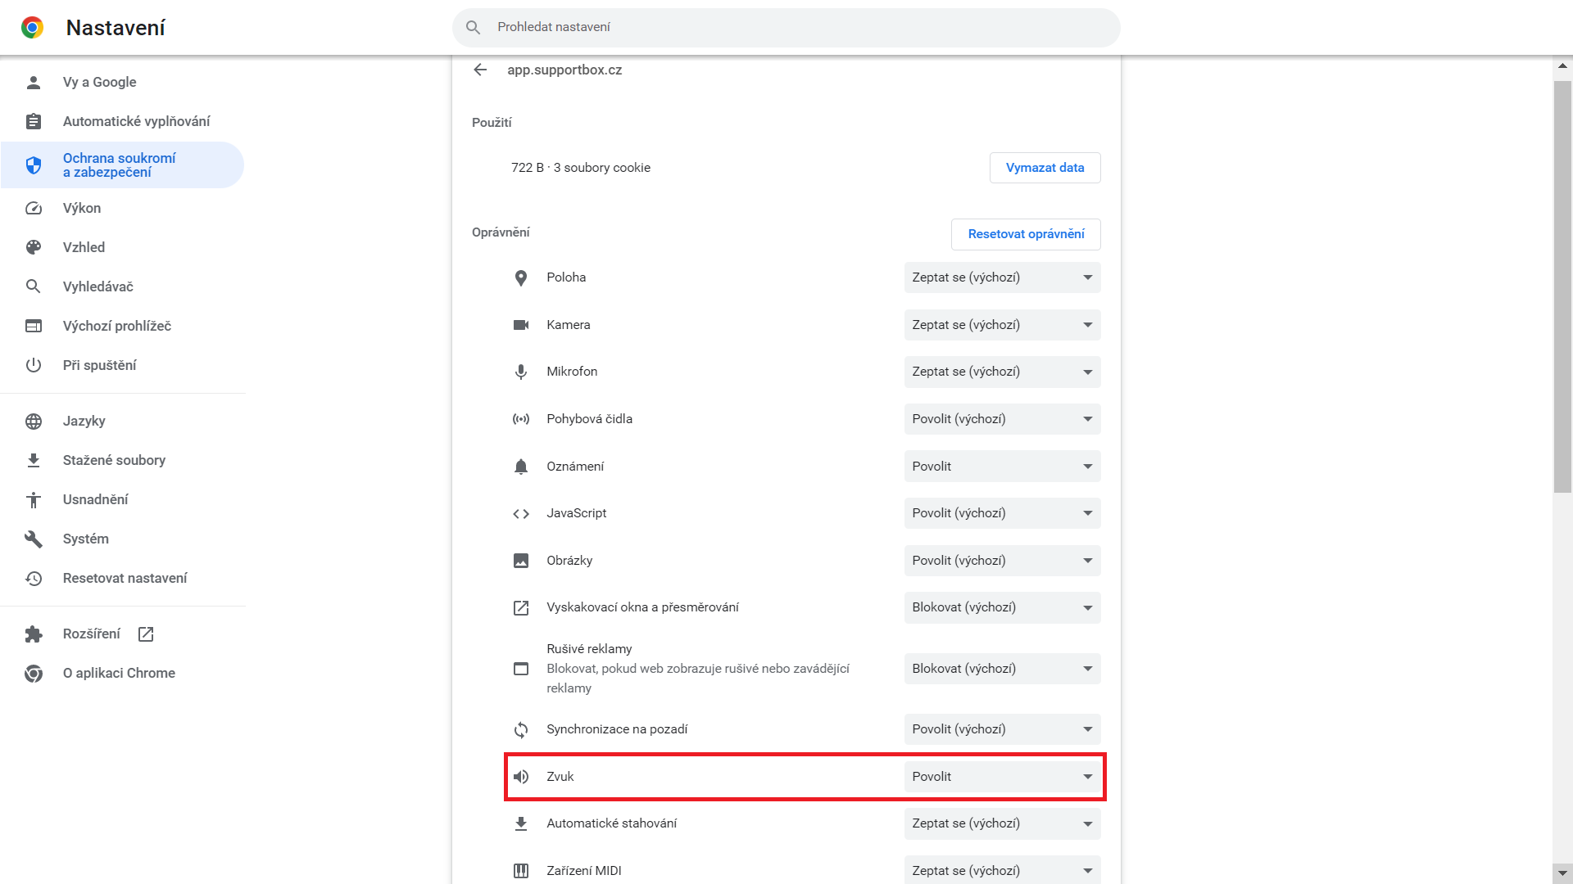
Task: Click the external link icon beside Rozšíření
Action: click(x=146, y=634)
